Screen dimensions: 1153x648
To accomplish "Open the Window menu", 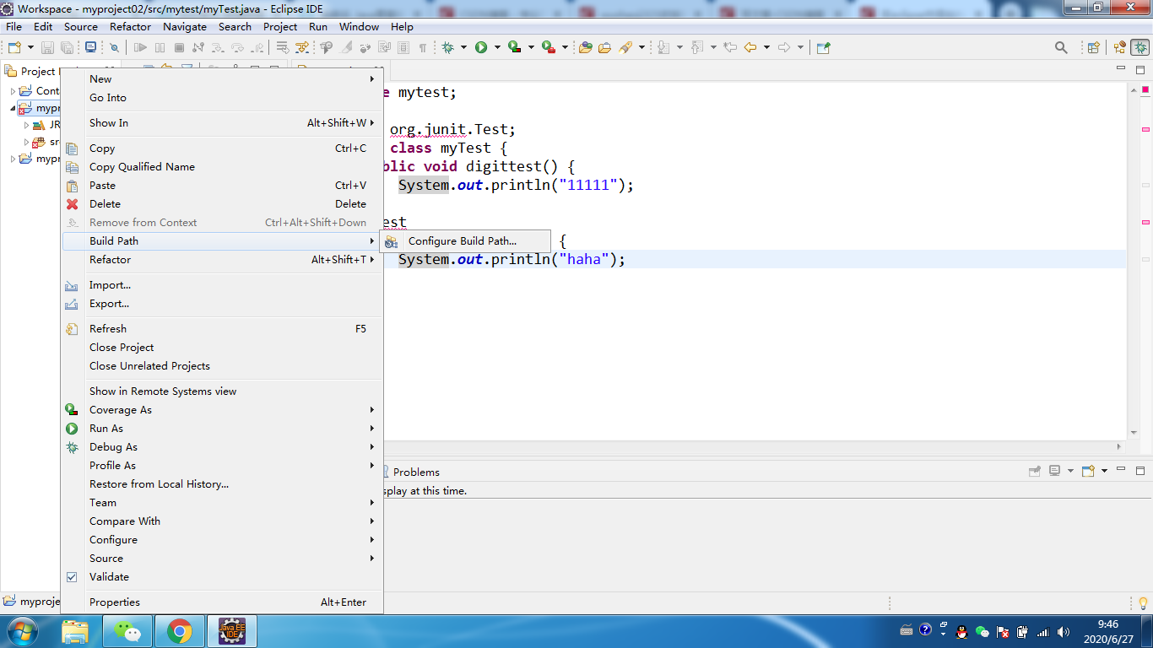I will tap(359, 26).
